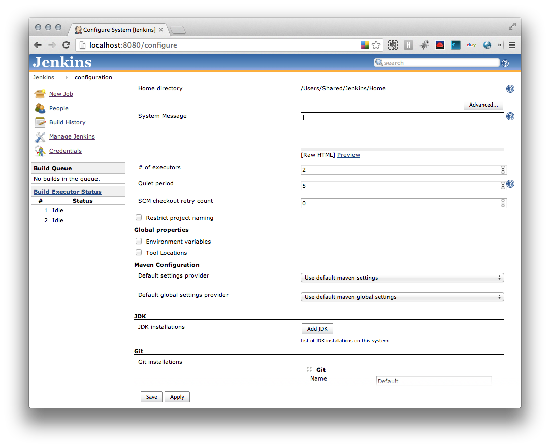
Task: Click the SCM checkout retry count field
Action: (404, 203)
